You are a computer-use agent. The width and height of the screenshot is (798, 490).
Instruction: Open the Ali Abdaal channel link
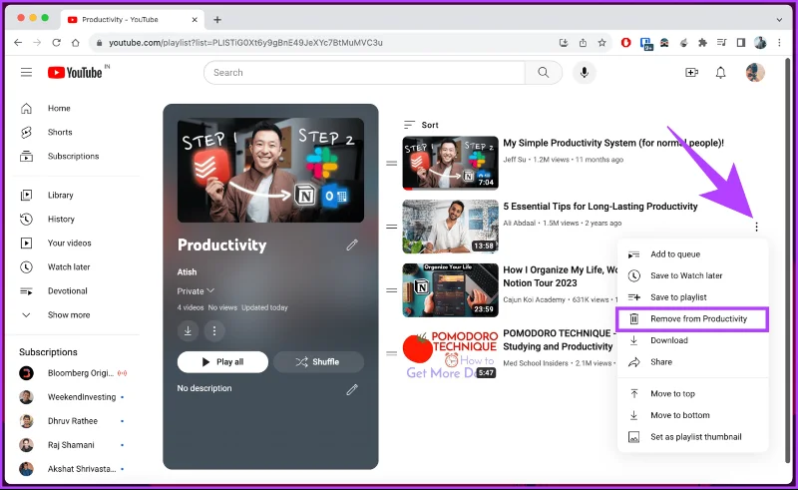click(x=520, y=224)
